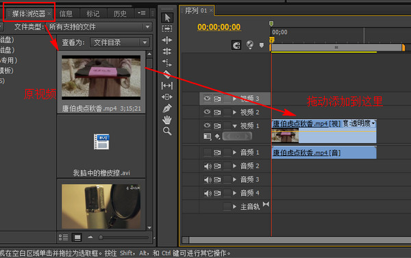Hide the 视频 1 track eye
411x258 pixels.
(207, 125)
